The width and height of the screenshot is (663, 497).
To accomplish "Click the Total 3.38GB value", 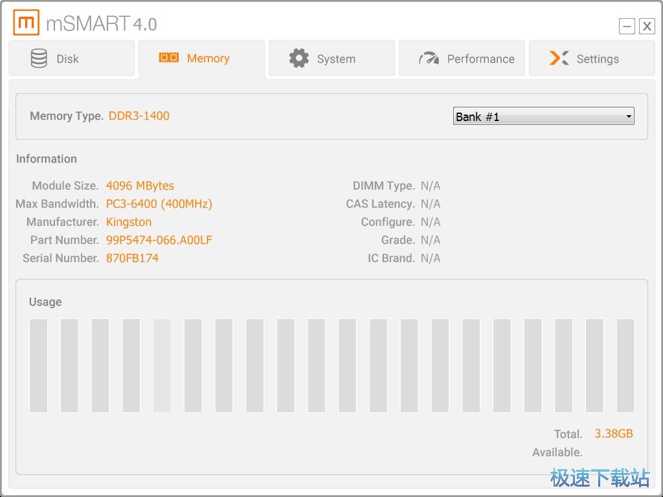I will pyautogui.click(x=612, y=434).
